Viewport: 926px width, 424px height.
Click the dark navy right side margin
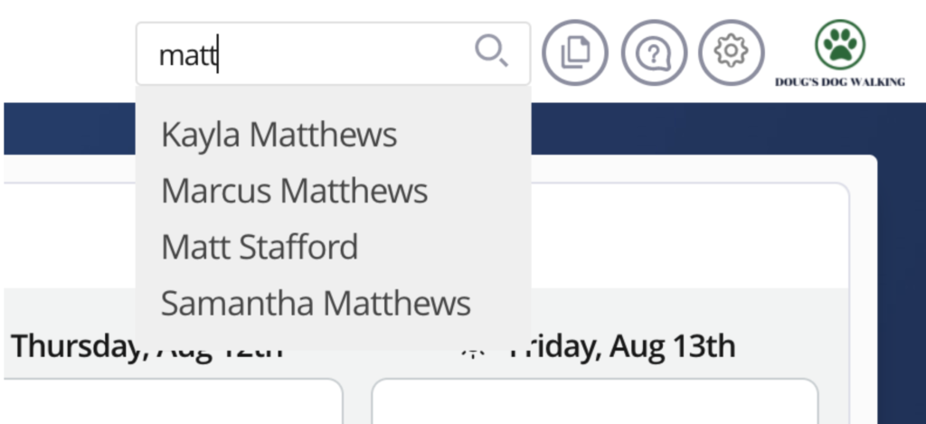coord(902,271)
